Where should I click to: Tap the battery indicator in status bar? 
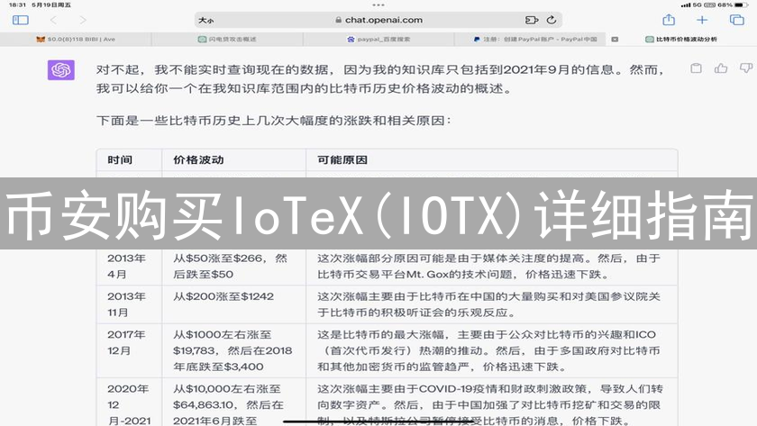click(742, 5)
